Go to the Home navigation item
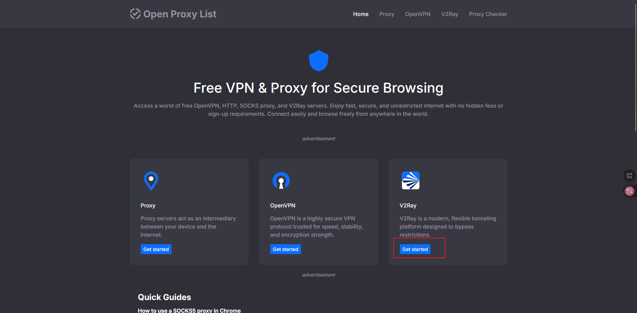 click(361, 14)
